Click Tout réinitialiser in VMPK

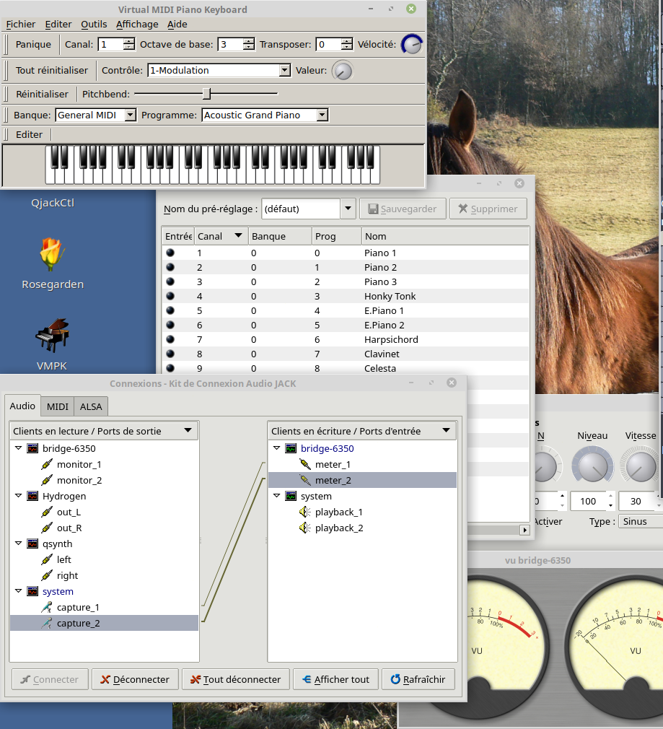point(51,70)
